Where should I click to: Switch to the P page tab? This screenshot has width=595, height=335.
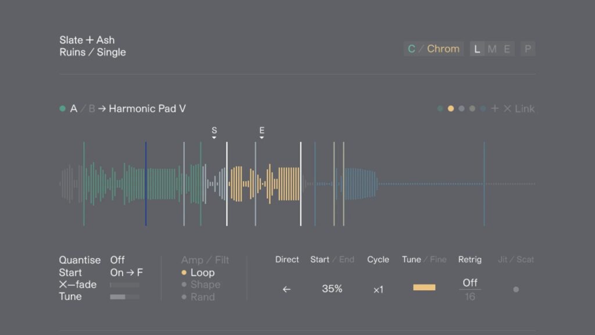(x=528, y=49)
